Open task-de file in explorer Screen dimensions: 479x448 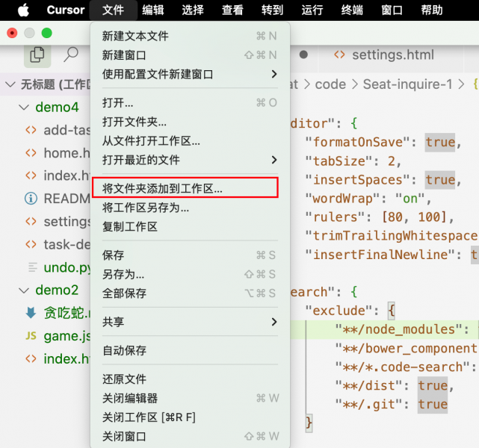pyautogui.click(x=46, y=244)
